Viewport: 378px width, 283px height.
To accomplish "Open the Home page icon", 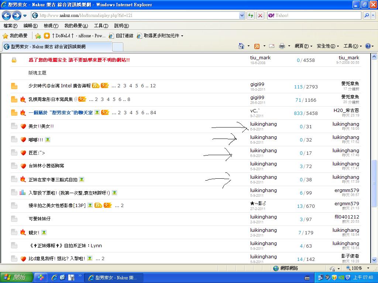I will (241, 46).
